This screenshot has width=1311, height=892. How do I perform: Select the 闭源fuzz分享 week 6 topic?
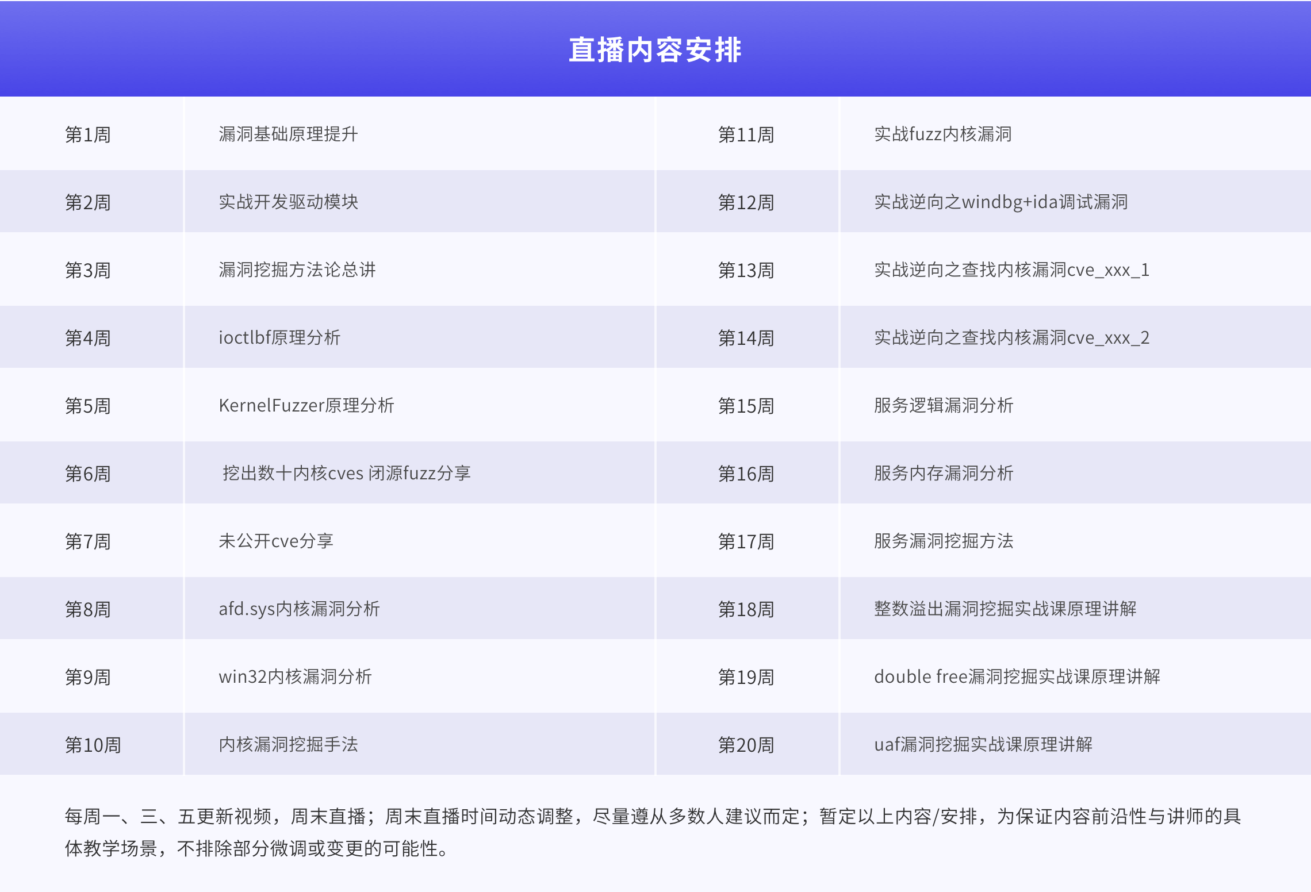(346, 474)
